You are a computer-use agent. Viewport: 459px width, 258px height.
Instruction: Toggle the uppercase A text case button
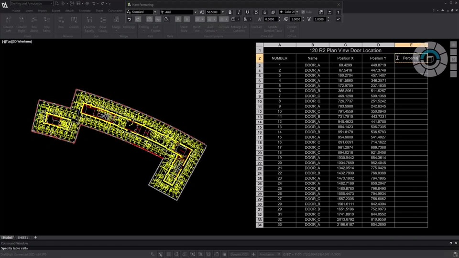coord(178,19)
